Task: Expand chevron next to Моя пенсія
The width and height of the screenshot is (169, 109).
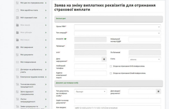Action: click(46, 25)
